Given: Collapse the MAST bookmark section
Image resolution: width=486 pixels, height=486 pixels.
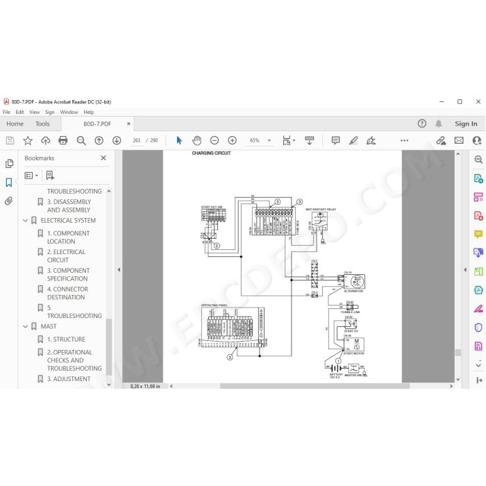Looking at the screenshot, I should click(26, 326).
